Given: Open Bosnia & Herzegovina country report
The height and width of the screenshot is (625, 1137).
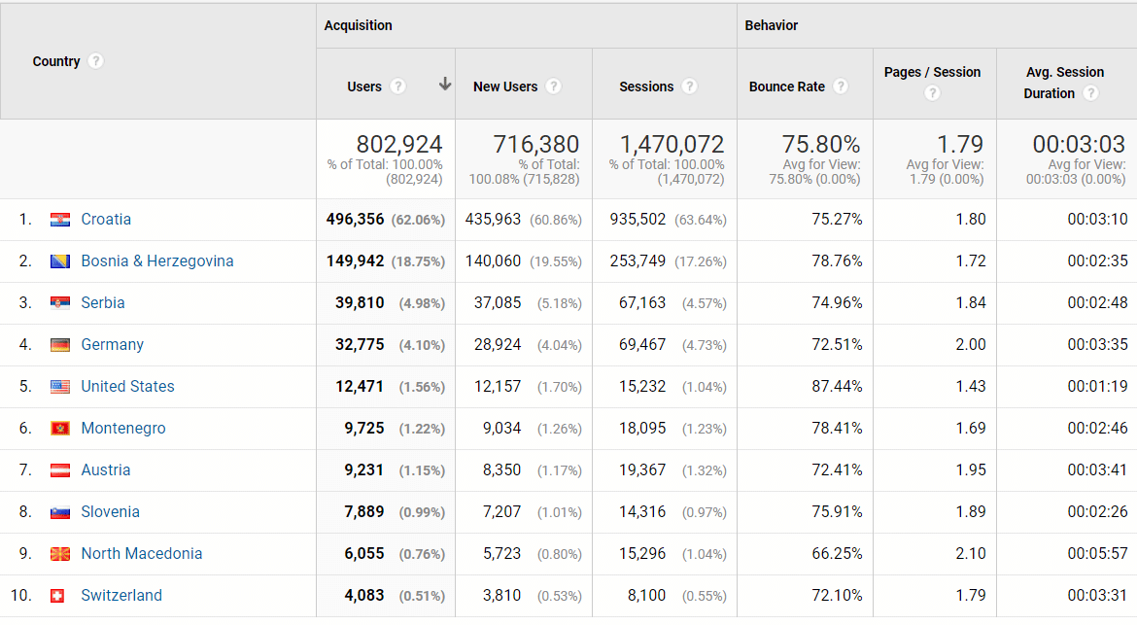Looking at the screenshot, I should tap(156, 261).
